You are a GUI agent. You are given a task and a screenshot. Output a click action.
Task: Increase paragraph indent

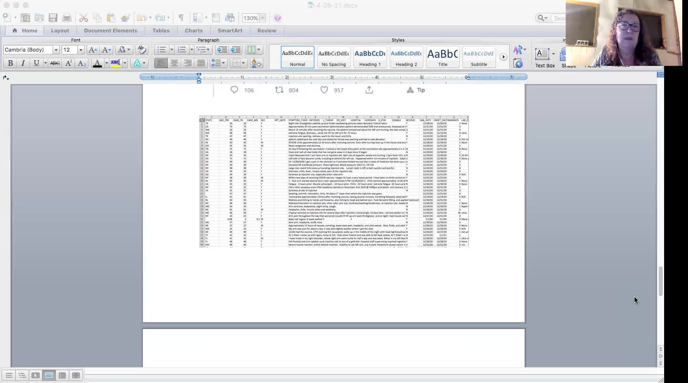(x=236, y=50)
